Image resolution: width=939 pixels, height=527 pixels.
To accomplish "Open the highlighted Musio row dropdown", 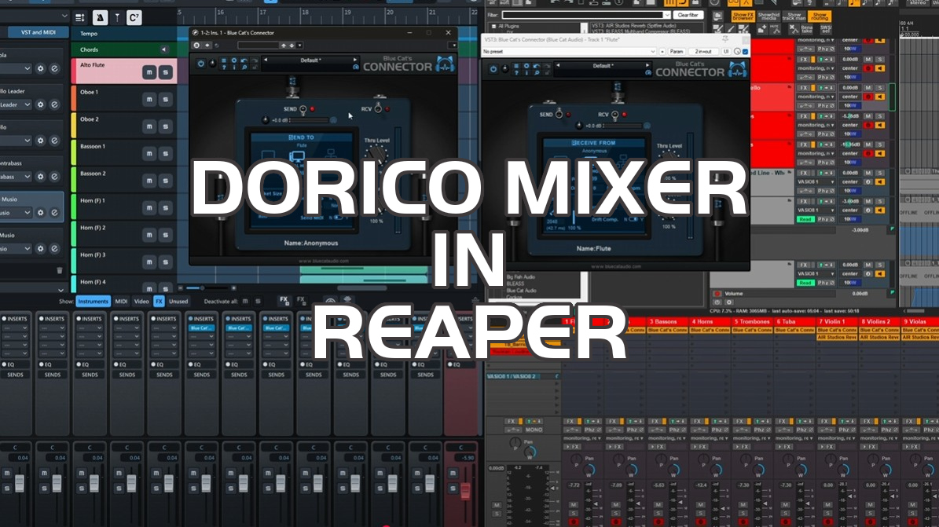I will (16, 213).
